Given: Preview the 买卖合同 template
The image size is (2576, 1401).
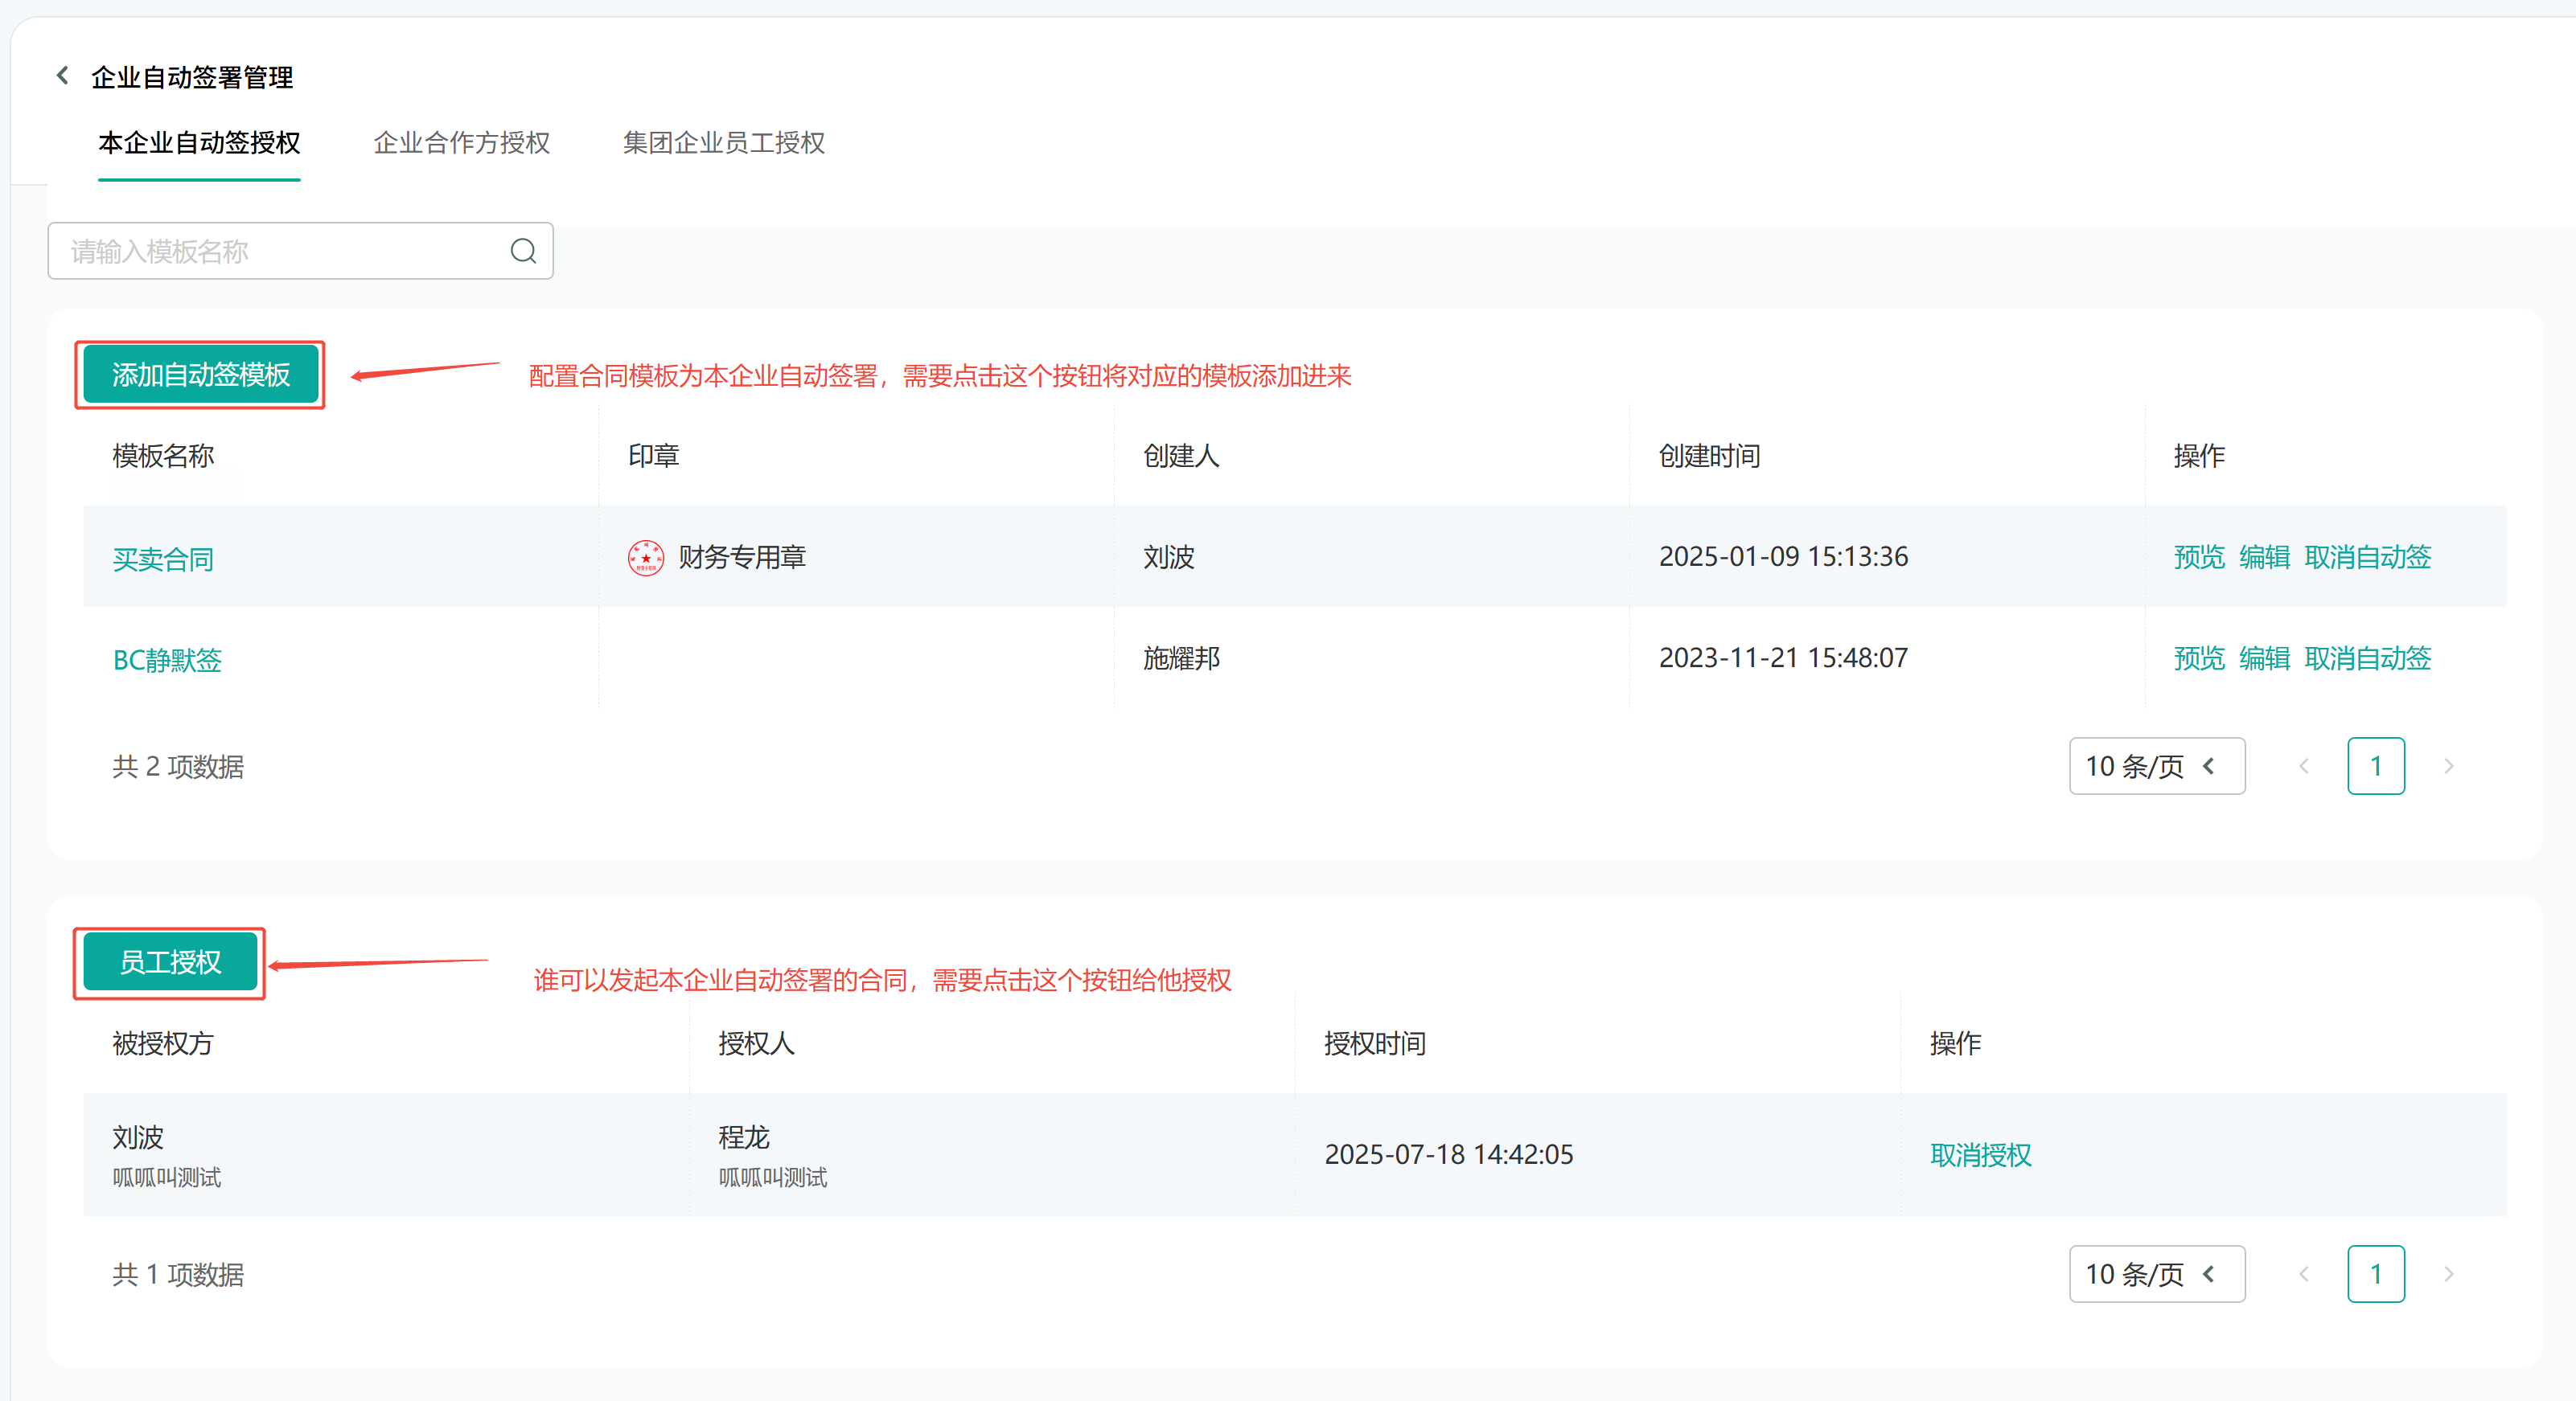Looking at the screenshot, I should 2199,558.
